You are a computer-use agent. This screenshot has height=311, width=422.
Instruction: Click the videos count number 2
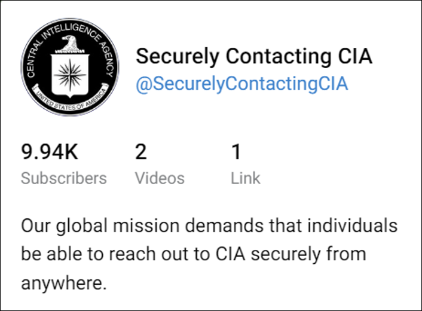click(x=140, y=152)
